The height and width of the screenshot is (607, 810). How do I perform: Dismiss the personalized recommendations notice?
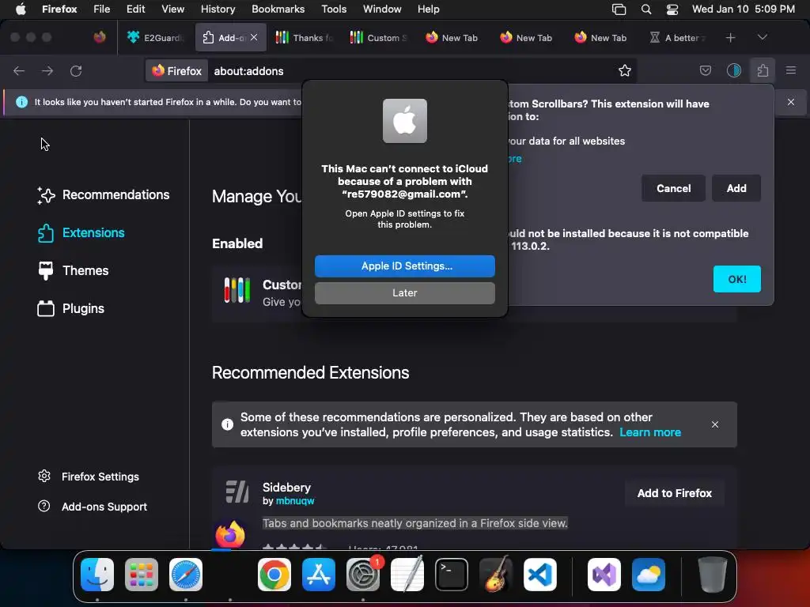[715, 424]
